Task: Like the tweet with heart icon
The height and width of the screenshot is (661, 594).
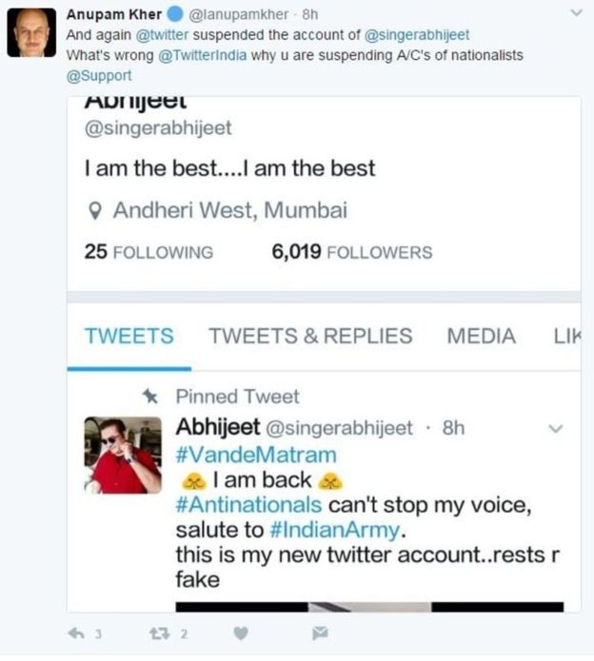Action: click(241, 632)
